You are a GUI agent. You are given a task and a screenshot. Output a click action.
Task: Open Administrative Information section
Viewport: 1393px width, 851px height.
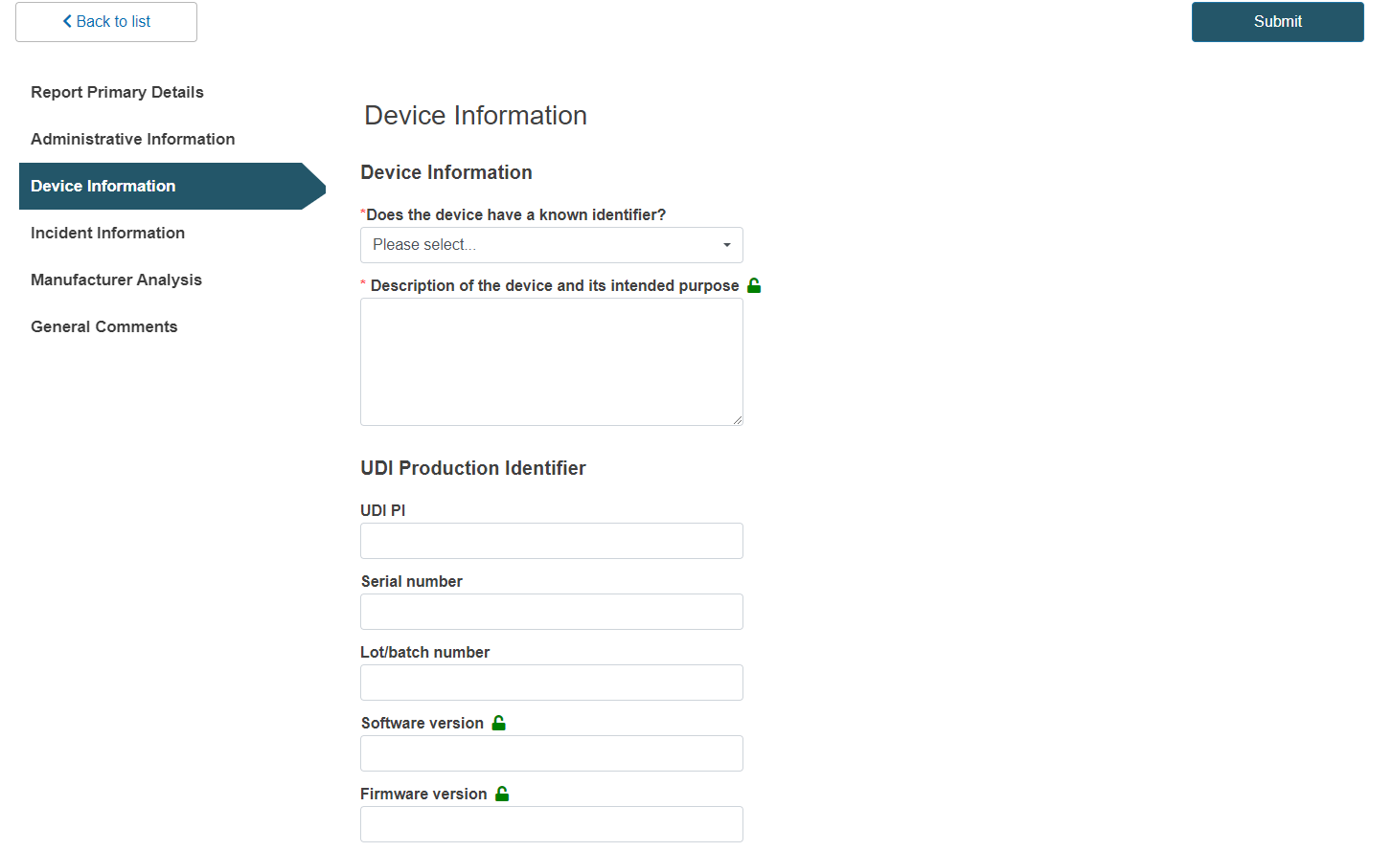[x=132, y=139]
